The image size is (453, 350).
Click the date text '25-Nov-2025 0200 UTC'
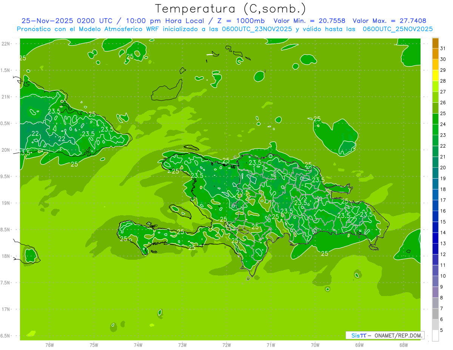tap(67, 21)
